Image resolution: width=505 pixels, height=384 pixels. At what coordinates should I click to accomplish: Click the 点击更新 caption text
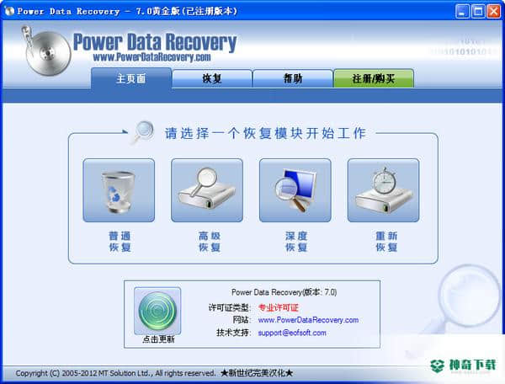click(x=158, y=339)
